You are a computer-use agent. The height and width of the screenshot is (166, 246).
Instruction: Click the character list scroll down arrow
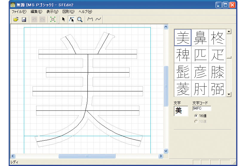(229, 94)
